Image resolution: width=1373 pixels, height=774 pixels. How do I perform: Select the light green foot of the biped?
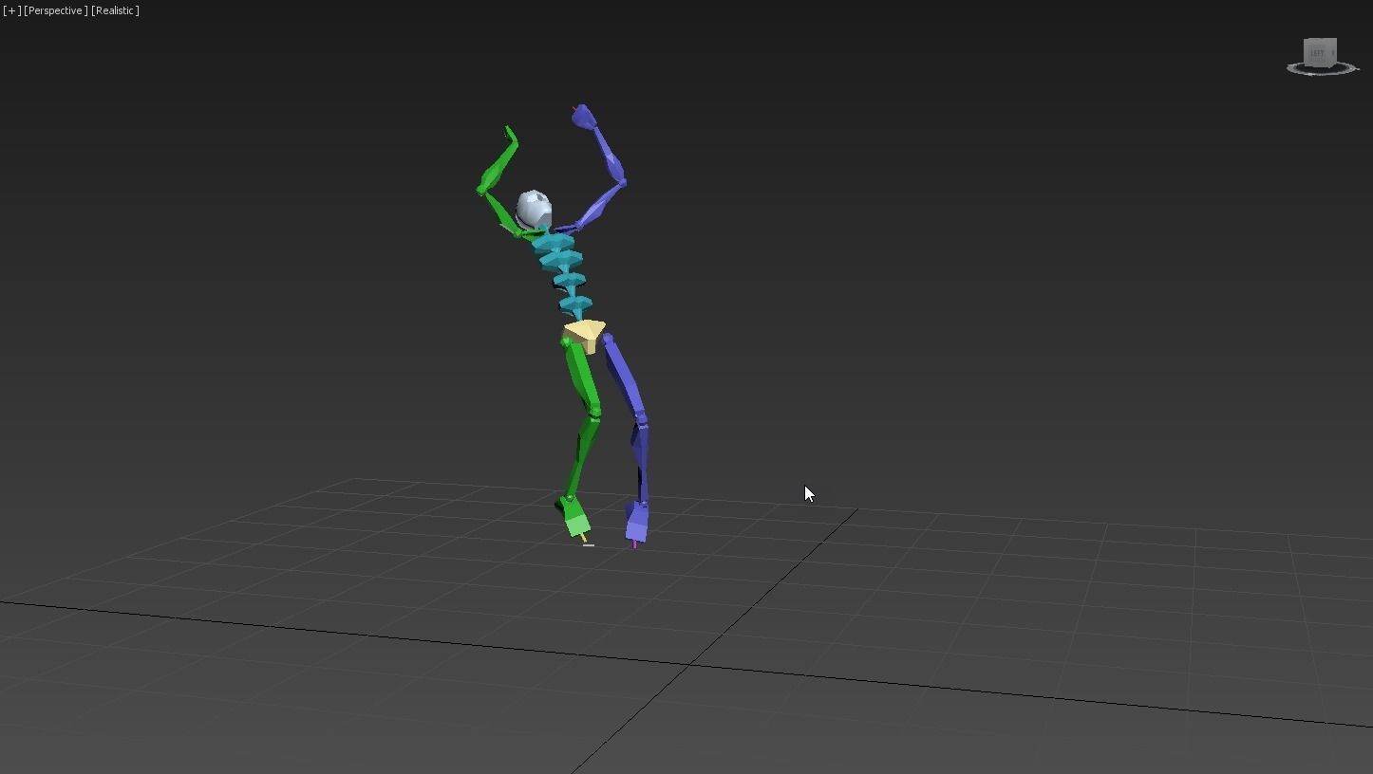(x=575, y=518)
